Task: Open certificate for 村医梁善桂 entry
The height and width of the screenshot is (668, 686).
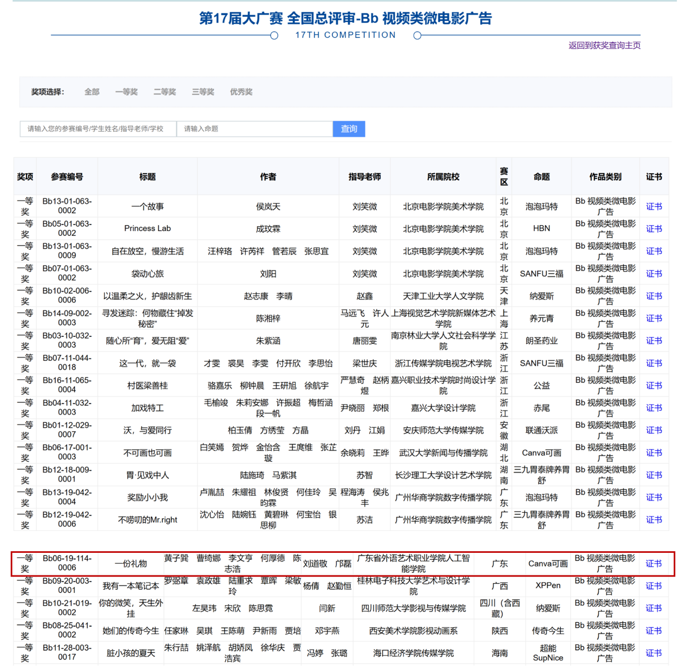Action: pos(654,386)
